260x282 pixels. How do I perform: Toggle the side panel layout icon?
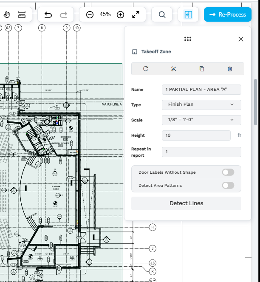pos(189,15)
